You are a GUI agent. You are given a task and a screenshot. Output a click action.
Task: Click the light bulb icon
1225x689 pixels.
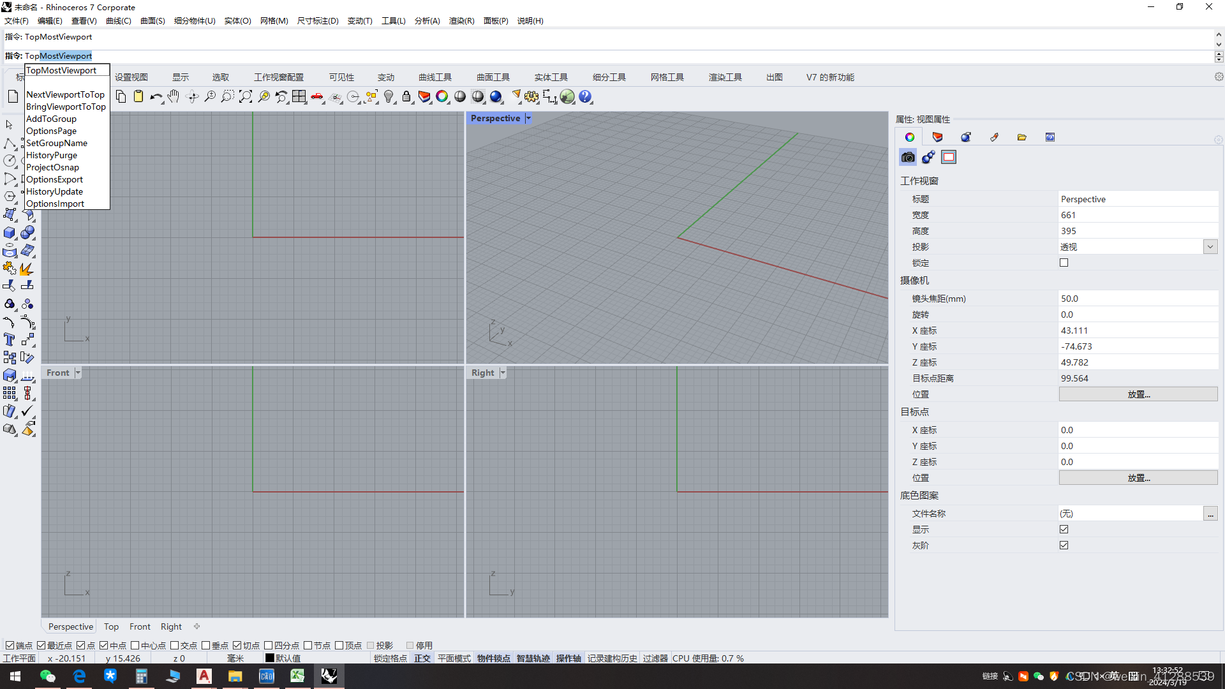point(389,96)
